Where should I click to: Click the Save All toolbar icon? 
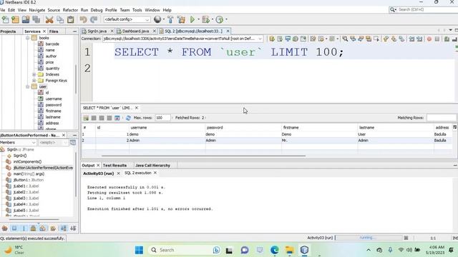(x=36, y=19)
